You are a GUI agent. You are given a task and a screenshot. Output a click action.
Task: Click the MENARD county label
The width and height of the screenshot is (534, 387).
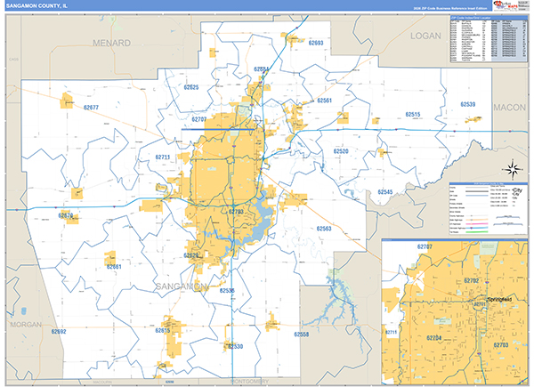pyautogui.click(x=112, y=44)
